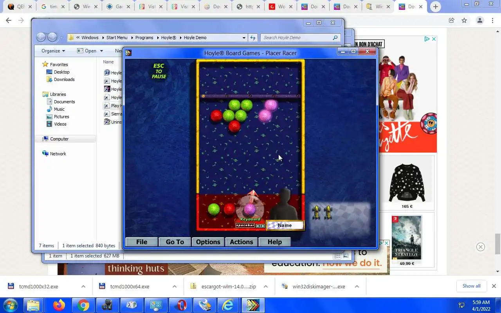Open the File menu in Hoyle

(142, 242)
